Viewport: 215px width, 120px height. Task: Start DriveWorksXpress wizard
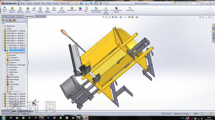tap(116, 10)
